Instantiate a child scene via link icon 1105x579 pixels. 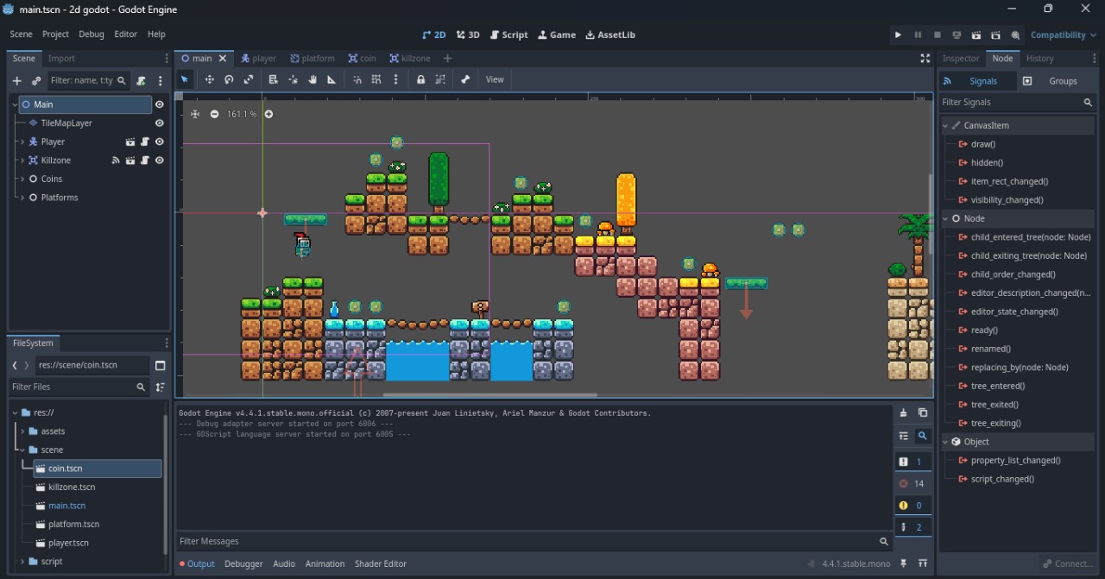point(36,80)
